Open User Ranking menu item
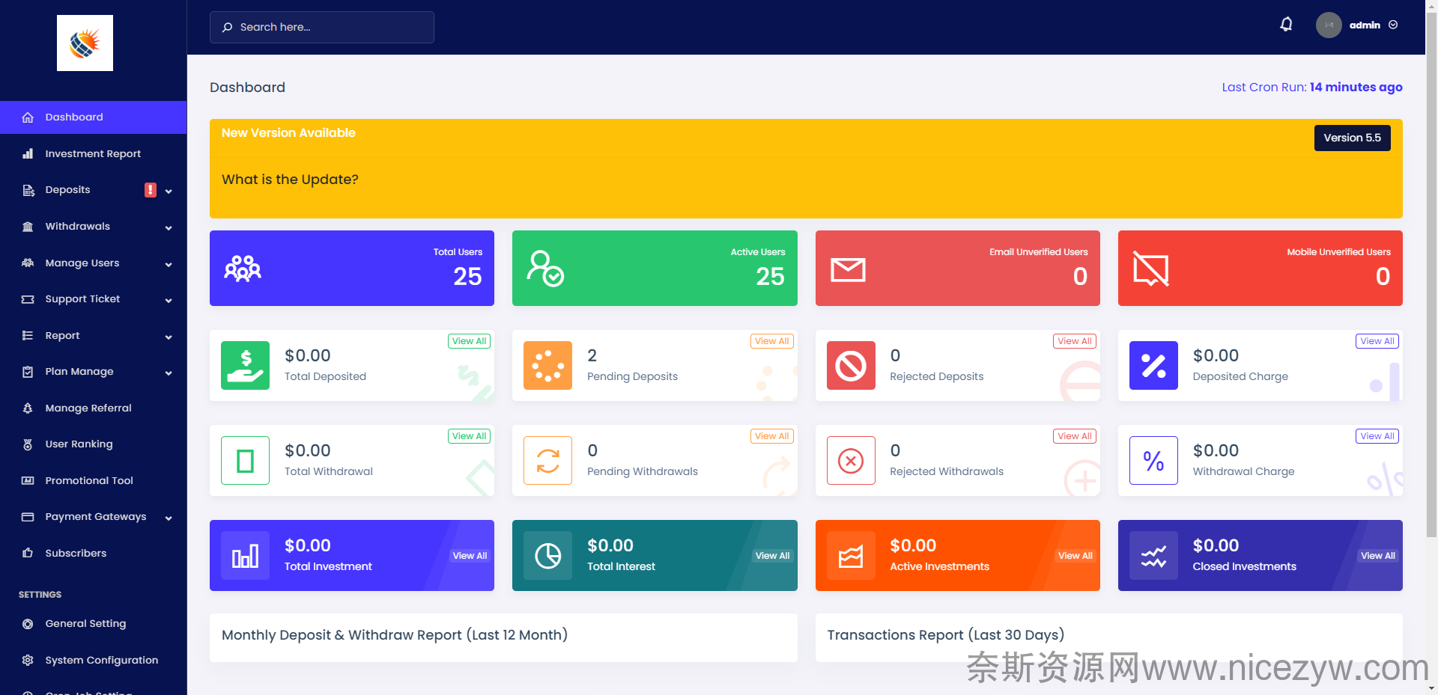Image resolution: width=1438 pixels, height=695 pixels. pos(93,444)
